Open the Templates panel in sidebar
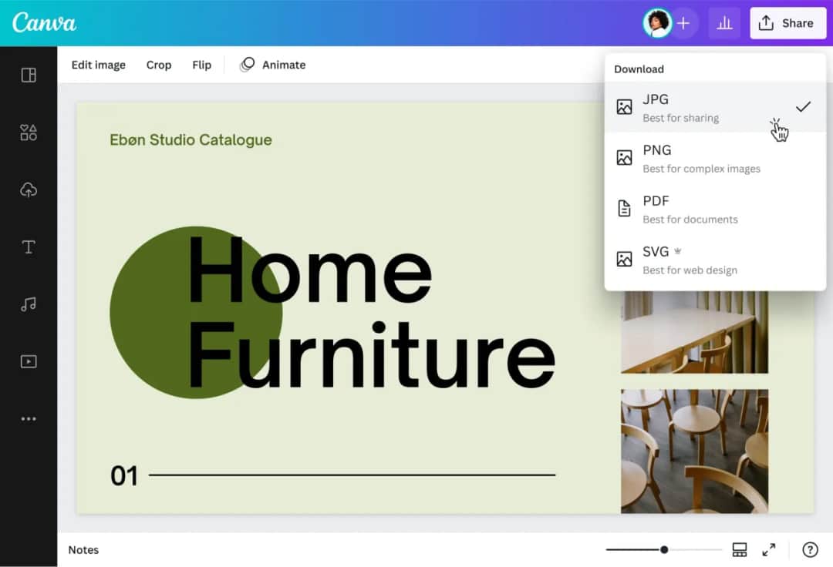This screenshot has height=567, width=833. (29, 75)
